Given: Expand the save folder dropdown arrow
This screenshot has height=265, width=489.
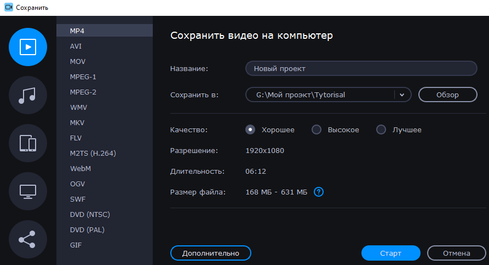Looking at the screenshot, I should pyautogui.click(x=402, y=95).
